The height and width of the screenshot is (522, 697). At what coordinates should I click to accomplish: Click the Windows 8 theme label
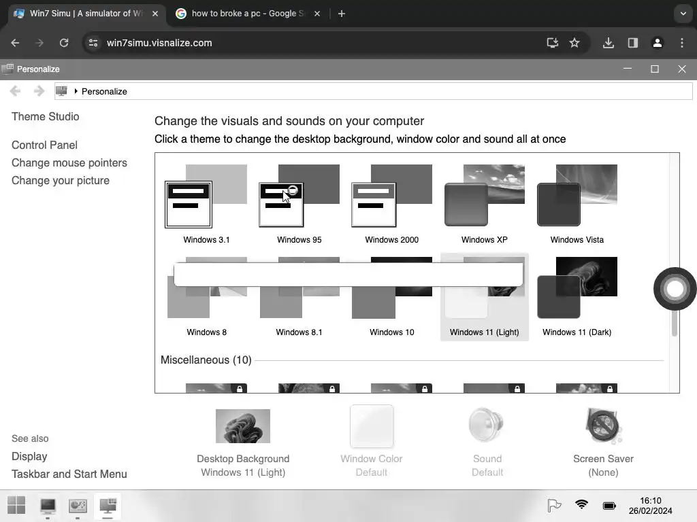pyautogui.click(x=207, y=332)
